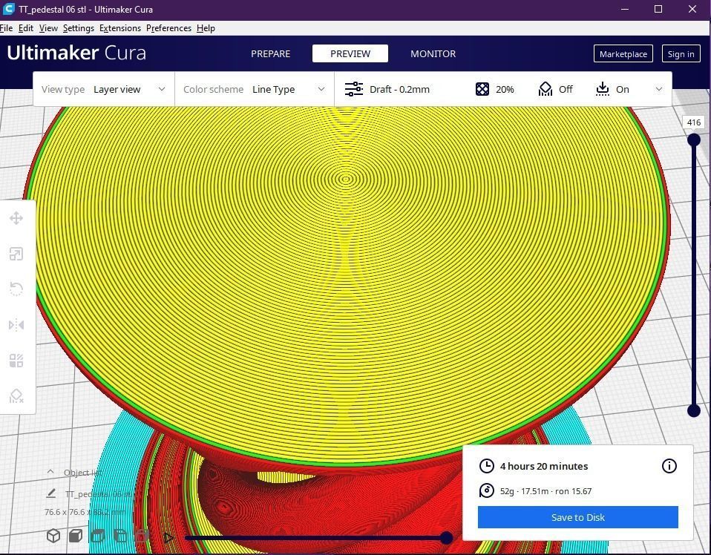
Task: Expand the View type Layer view dropdown
Action: (x=104, y=89)
